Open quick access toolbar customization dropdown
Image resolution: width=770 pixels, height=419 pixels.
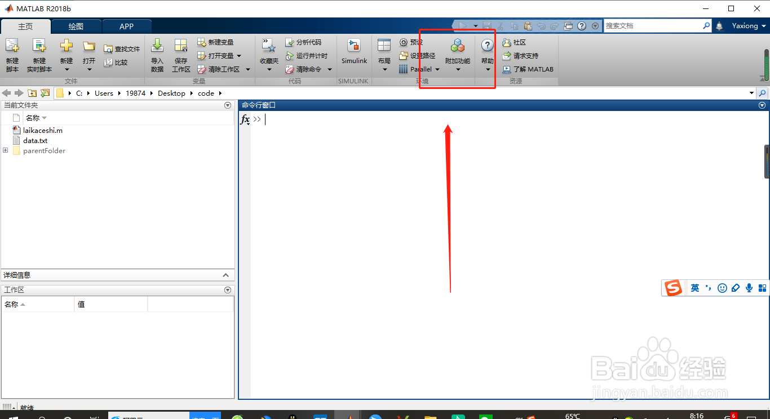(x=595, y=26)
